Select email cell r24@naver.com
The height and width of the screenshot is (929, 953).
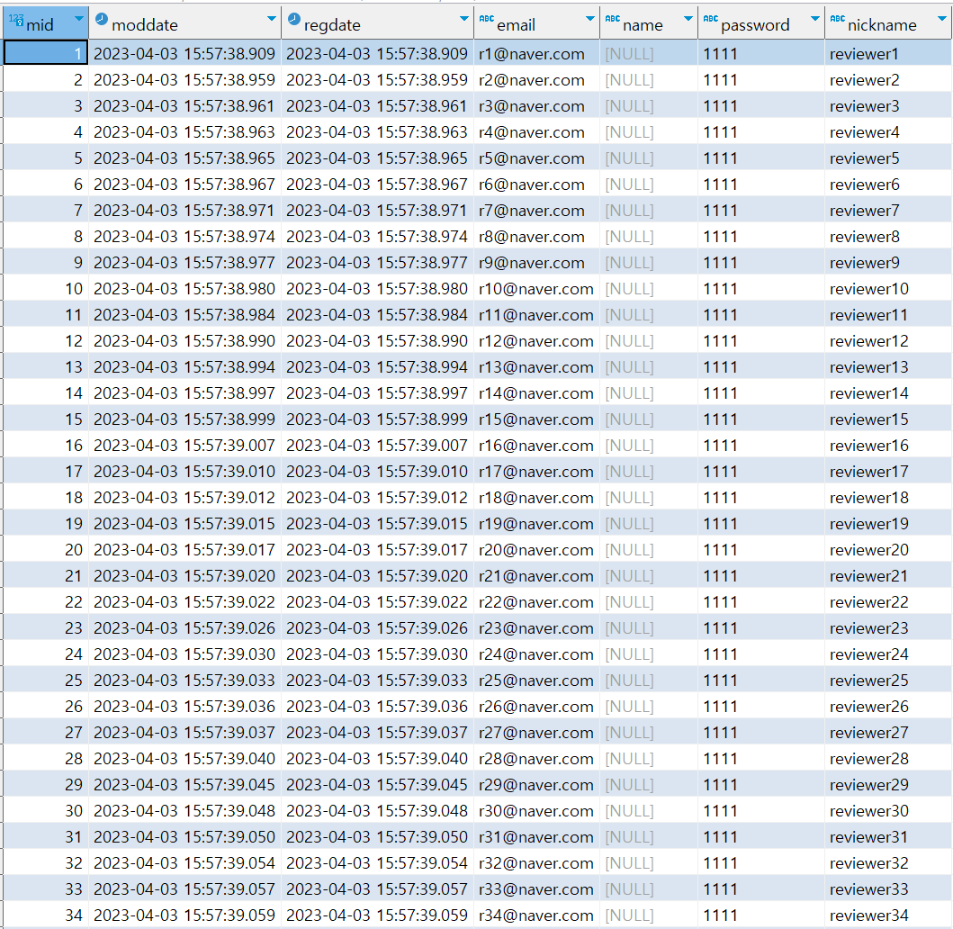[x=536, y=654]
